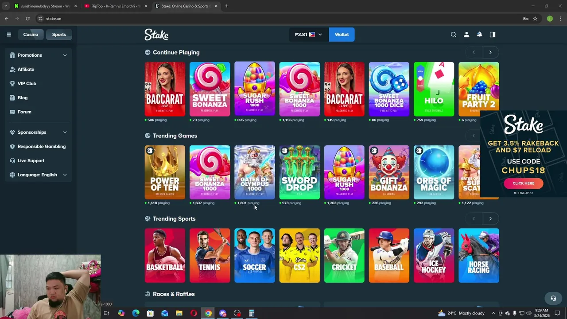Open Gates of Olympus 1000 thumbnail
Image resolution: width=567 pixels, height=319 pixels.
(x=254, y=172)
